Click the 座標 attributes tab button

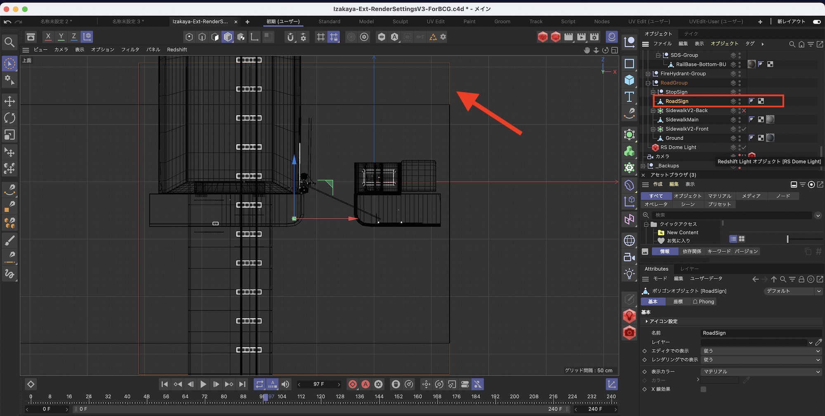678,302
